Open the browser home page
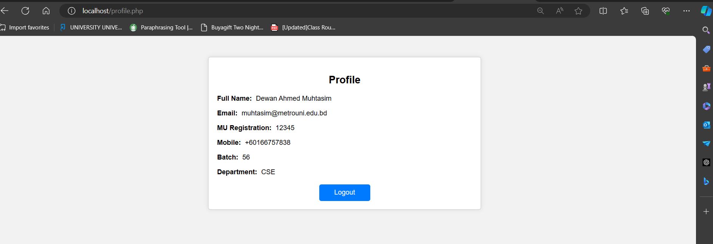 [x=46, y=11]
